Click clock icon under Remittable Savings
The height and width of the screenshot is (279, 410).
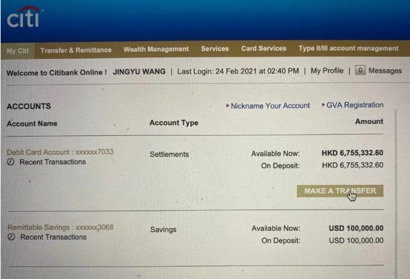click(12, 237)
